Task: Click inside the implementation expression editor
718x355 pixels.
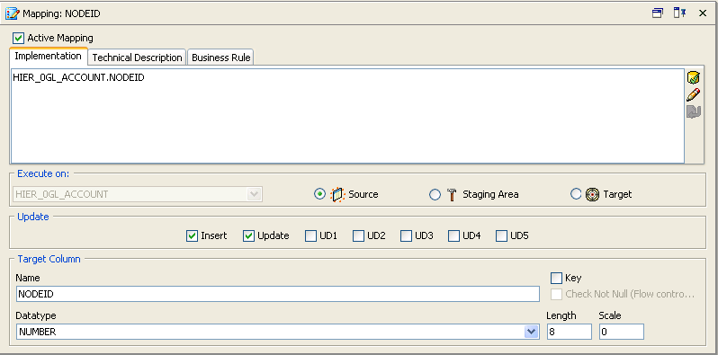Action: pos(347,116)
